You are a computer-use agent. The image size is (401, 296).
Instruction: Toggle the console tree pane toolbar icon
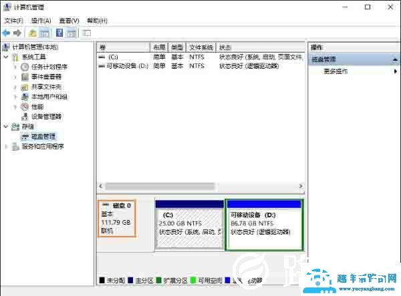click(45, 33)
